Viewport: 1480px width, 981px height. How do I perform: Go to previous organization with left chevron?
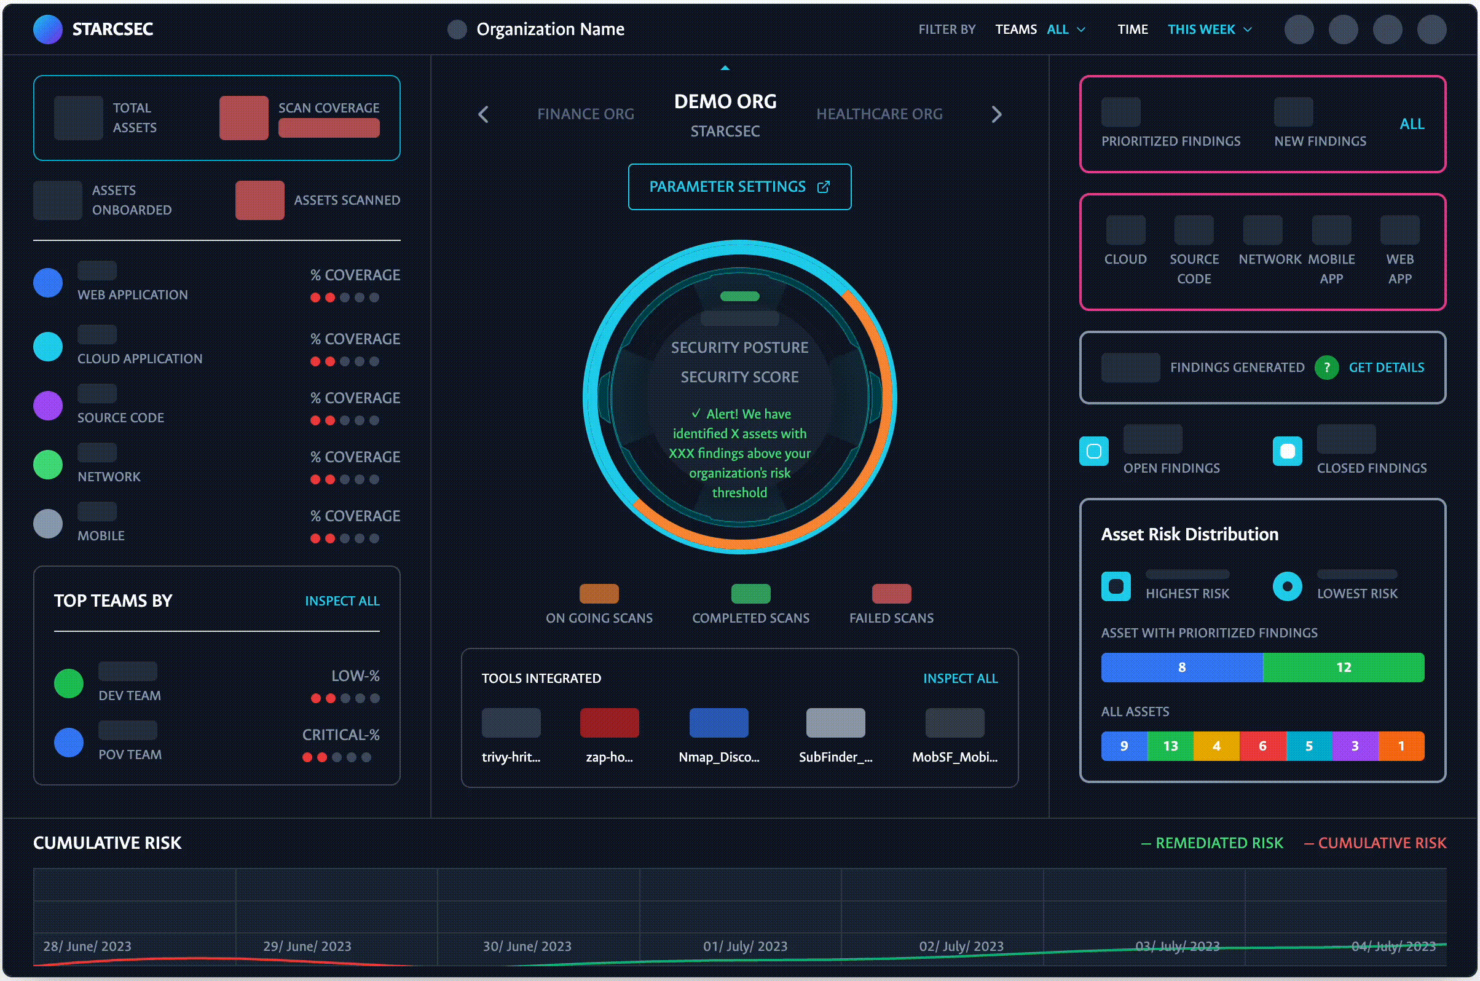click(483, 114)
